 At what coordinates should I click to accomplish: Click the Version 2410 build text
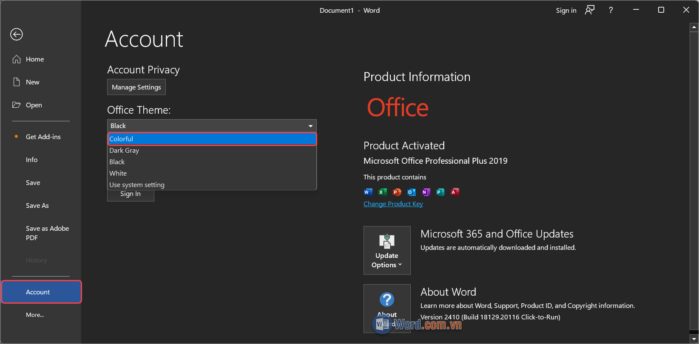coord(490,317)
